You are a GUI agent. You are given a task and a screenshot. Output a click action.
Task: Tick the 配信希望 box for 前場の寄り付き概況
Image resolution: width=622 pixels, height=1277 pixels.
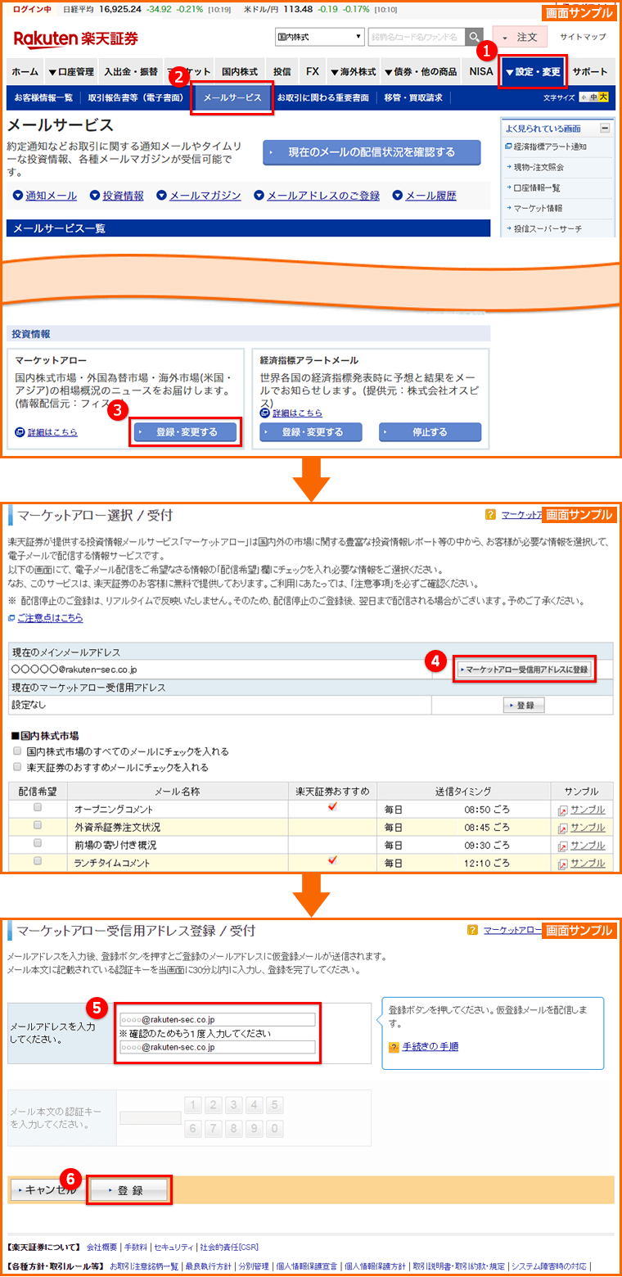coord(37,843)
